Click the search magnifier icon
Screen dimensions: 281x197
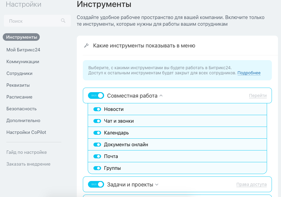click(x=63, y=21)
